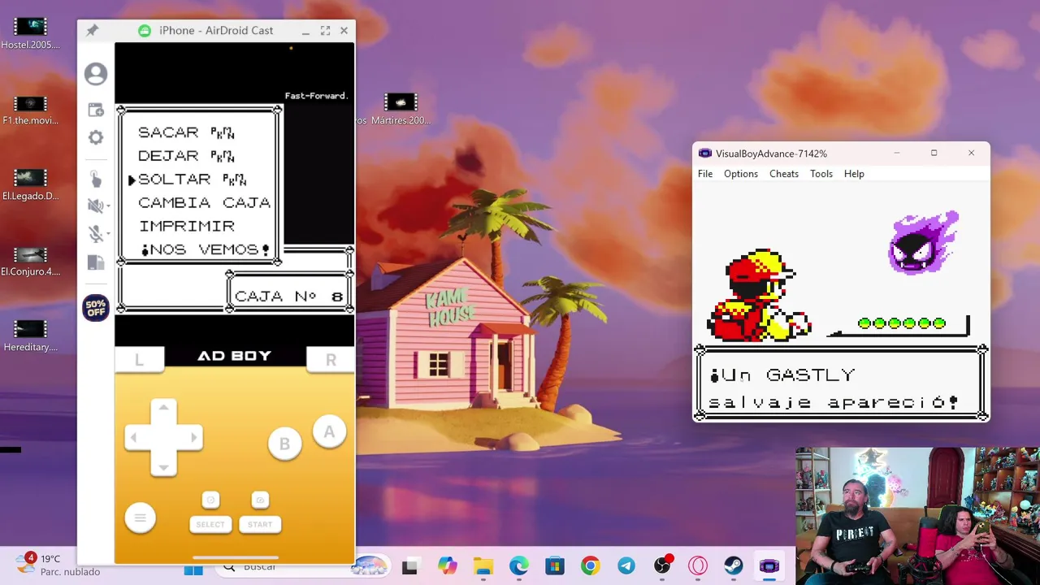Select F1.the.movi video file on desktop

tap(31, 110)
